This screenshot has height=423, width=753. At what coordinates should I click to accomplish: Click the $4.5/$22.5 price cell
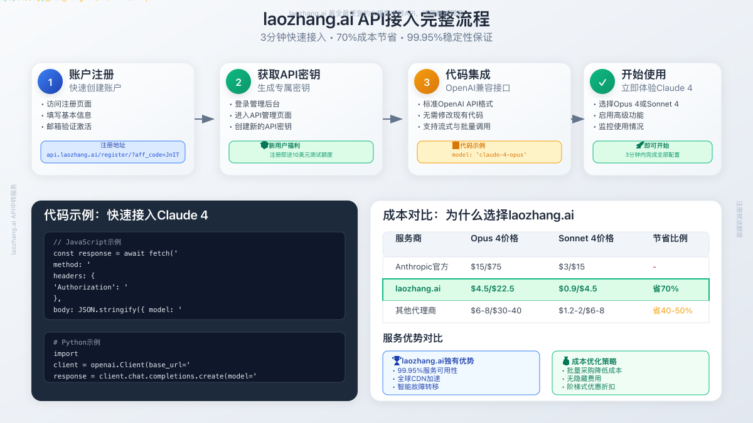(493, 289)
